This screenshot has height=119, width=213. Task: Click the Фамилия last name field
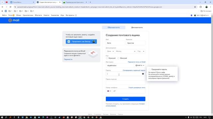(135, 43)
